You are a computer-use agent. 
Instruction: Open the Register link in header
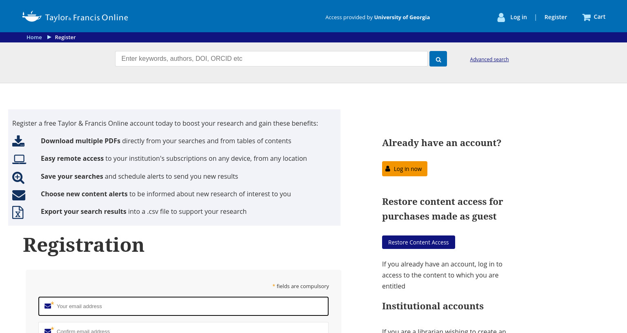coord(556,17)
